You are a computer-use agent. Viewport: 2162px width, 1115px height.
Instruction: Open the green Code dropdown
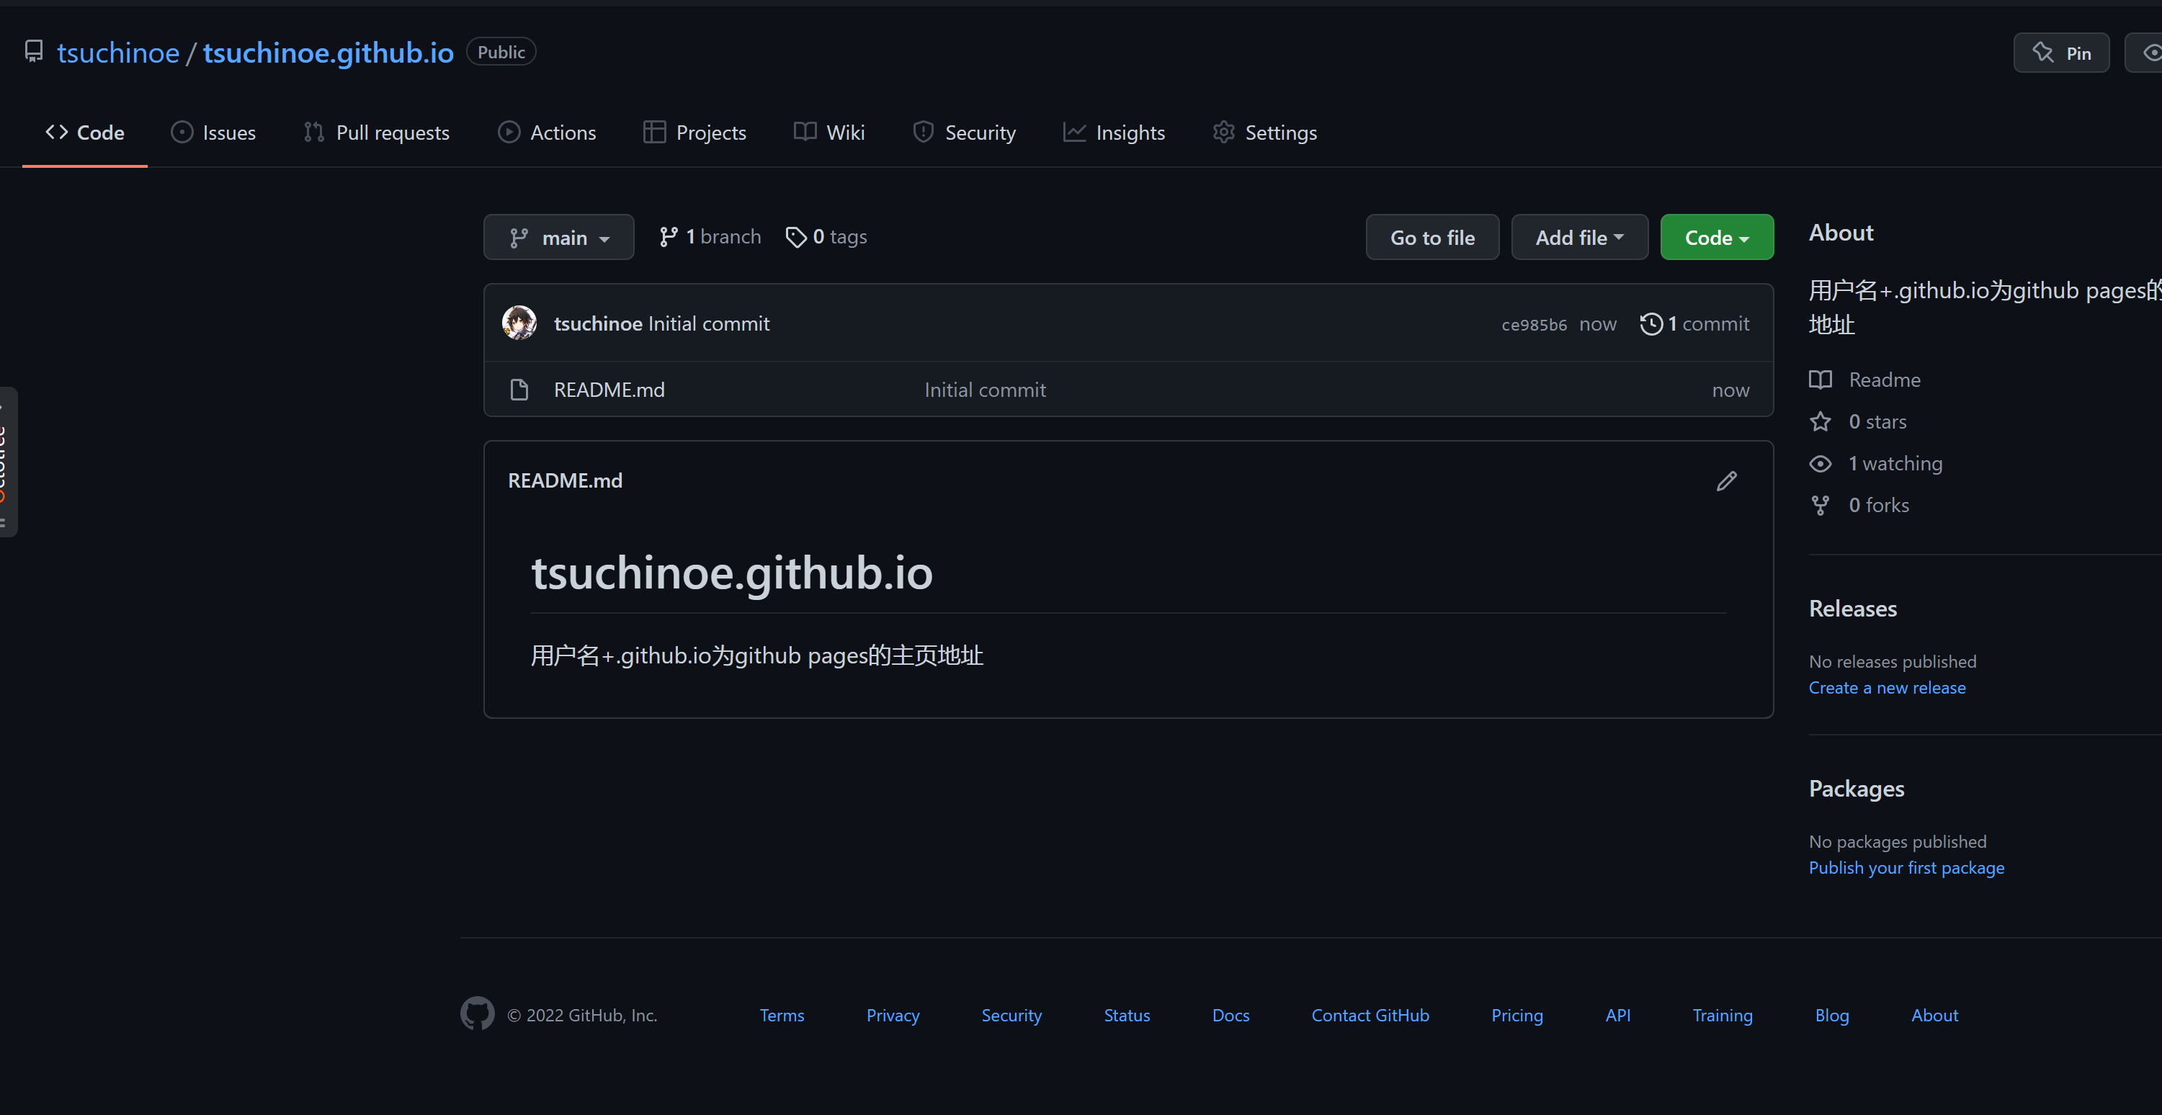click(1716, 238)
